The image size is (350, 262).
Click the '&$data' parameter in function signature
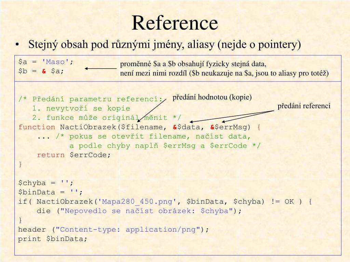187,127
